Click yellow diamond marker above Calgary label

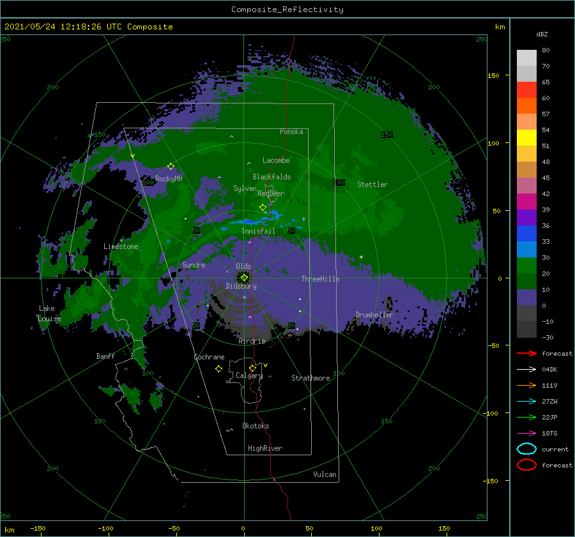252,368
